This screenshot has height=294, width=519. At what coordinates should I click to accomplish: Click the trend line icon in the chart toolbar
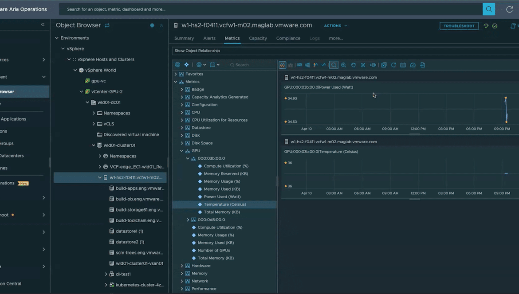coord(315,65)
